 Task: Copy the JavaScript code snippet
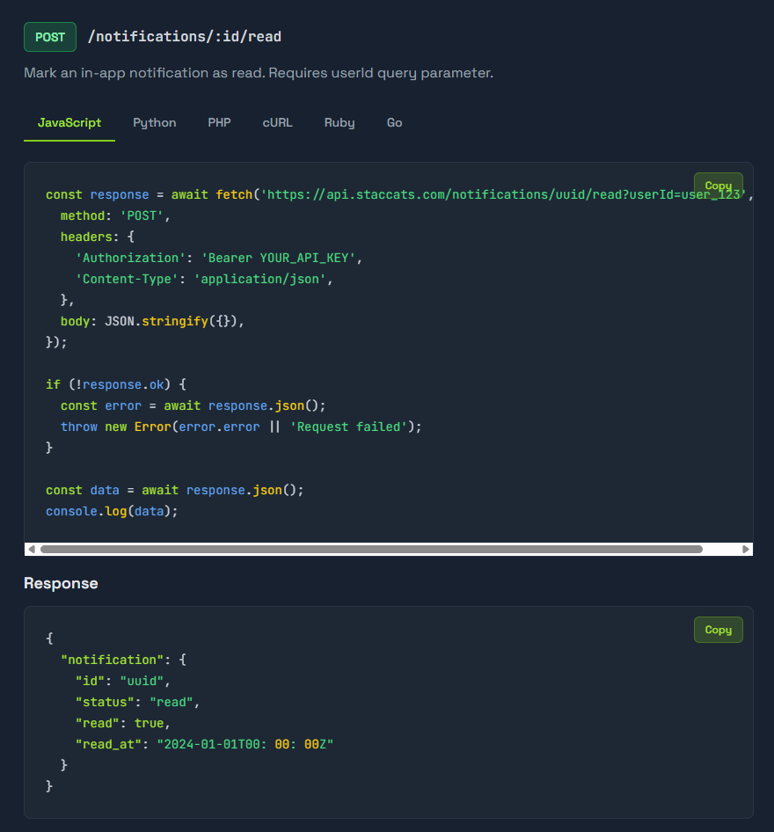click(x=718, y=186)
